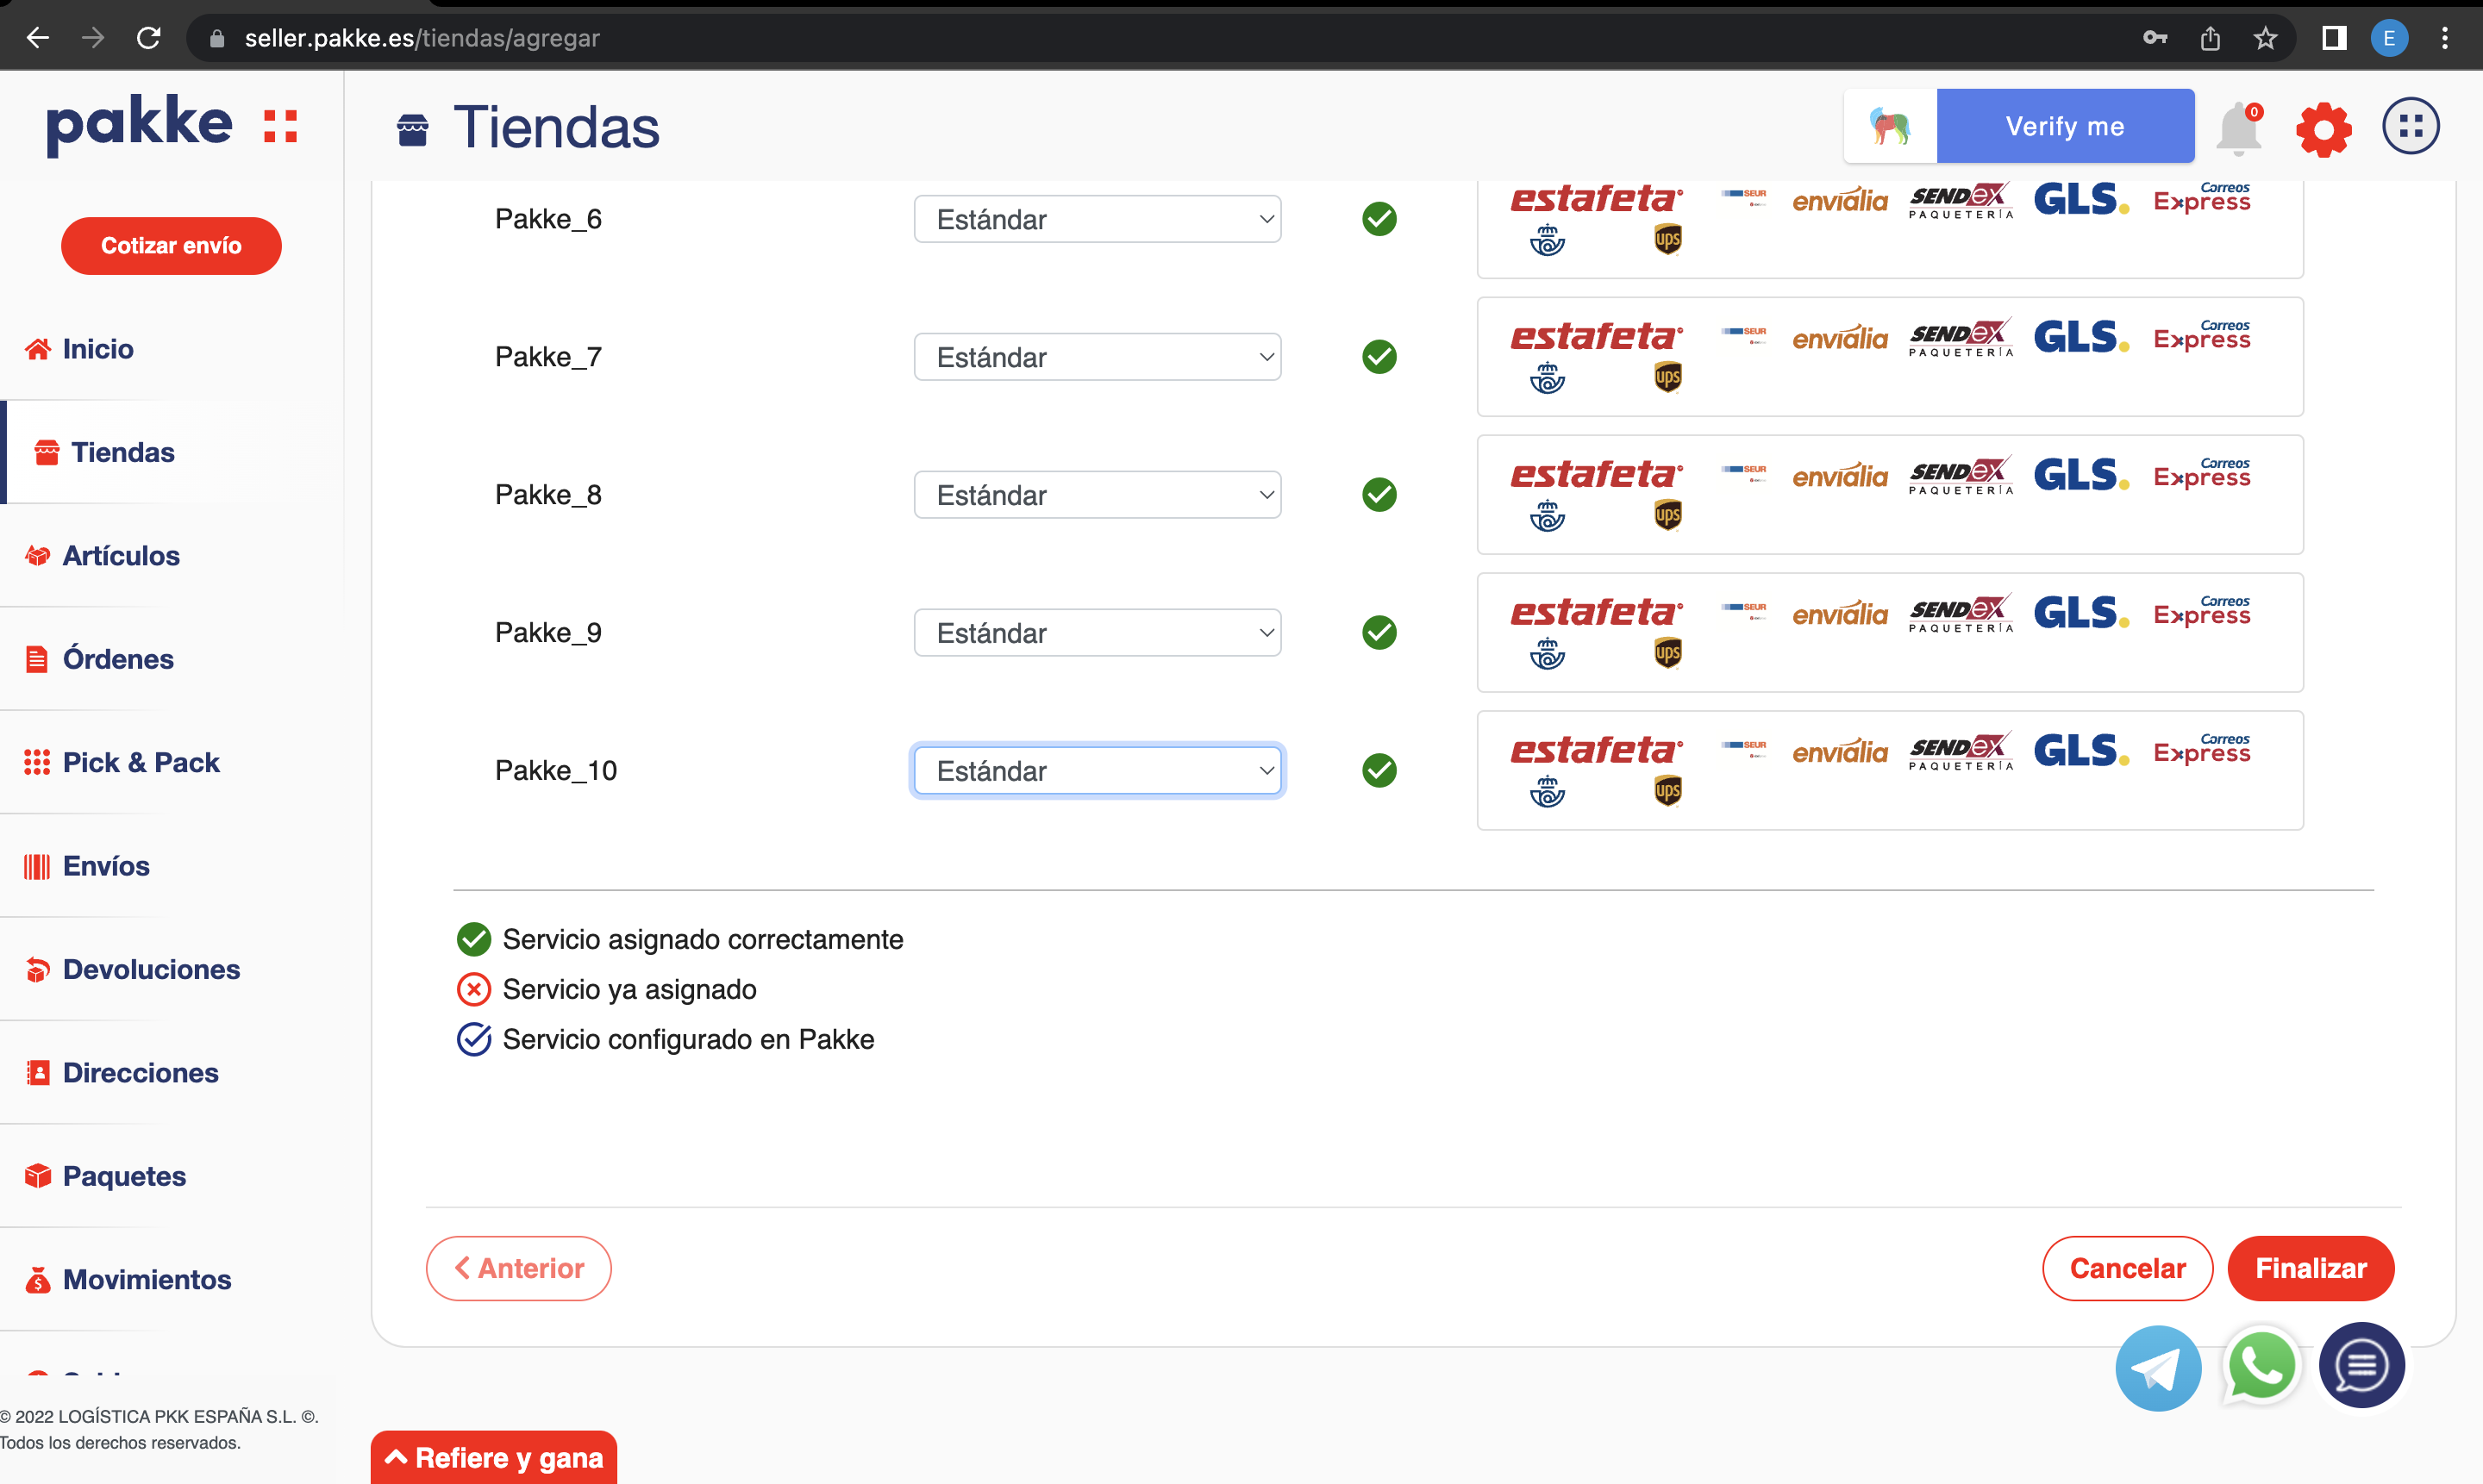Bookmark this page with star icon
2483x1484 pixels.
[2265, 38]
